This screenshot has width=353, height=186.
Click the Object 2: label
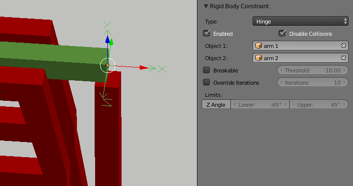point(216,58)
